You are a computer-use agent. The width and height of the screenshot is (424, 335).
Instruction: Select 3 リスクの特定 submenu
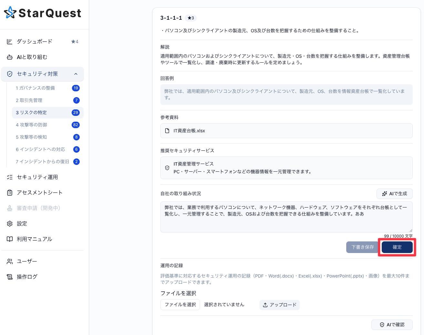(48, 113)
